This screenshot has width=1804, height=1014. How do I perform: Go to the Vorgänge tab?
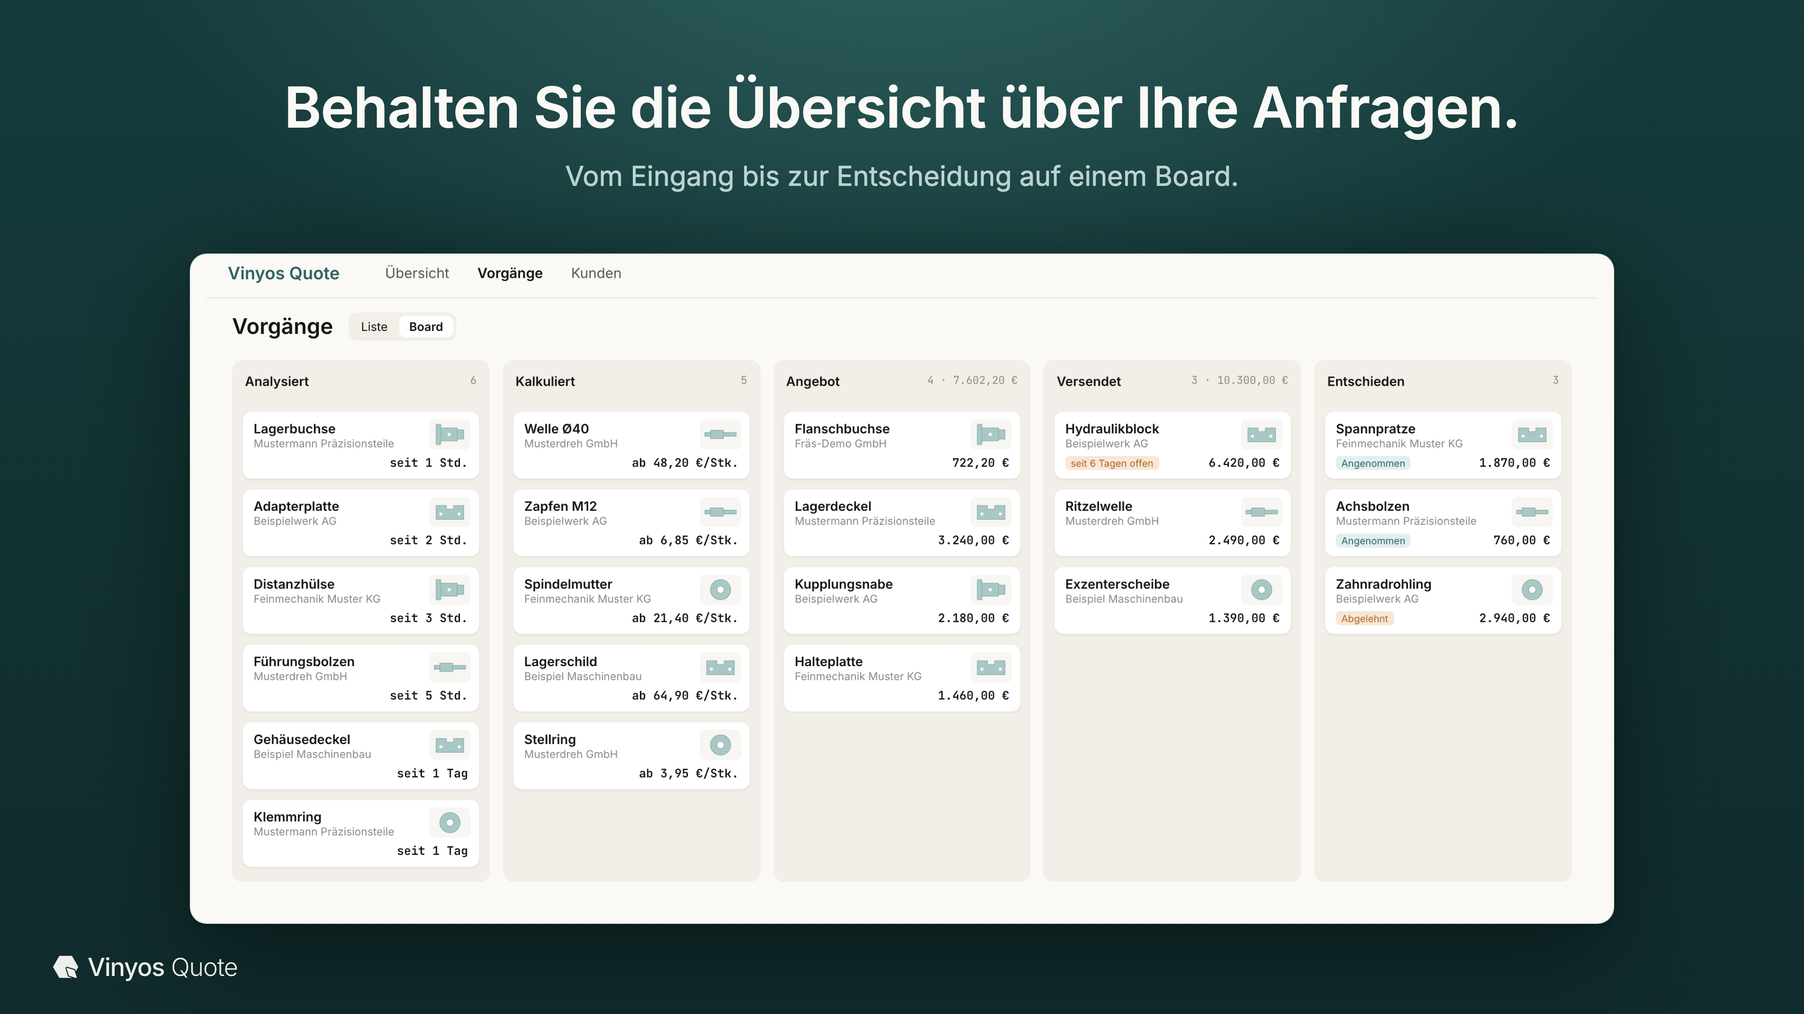(510, 273)
